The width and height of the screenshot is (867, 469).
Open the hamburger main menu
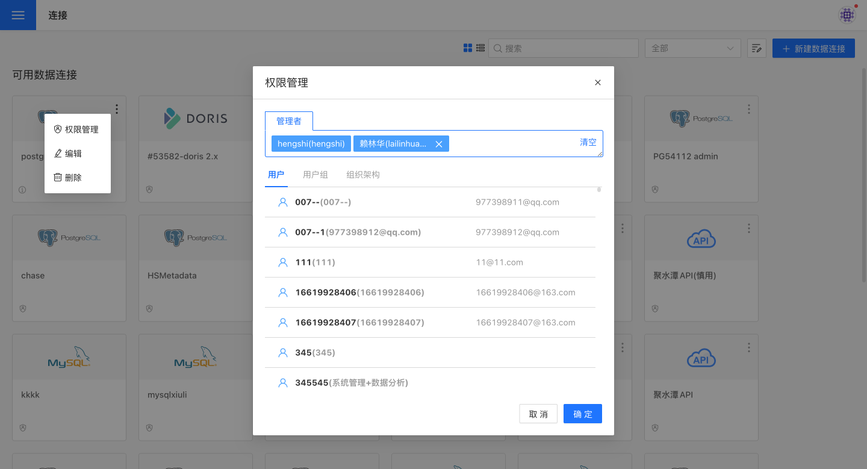pyautogui.click(x=18, y=15)
